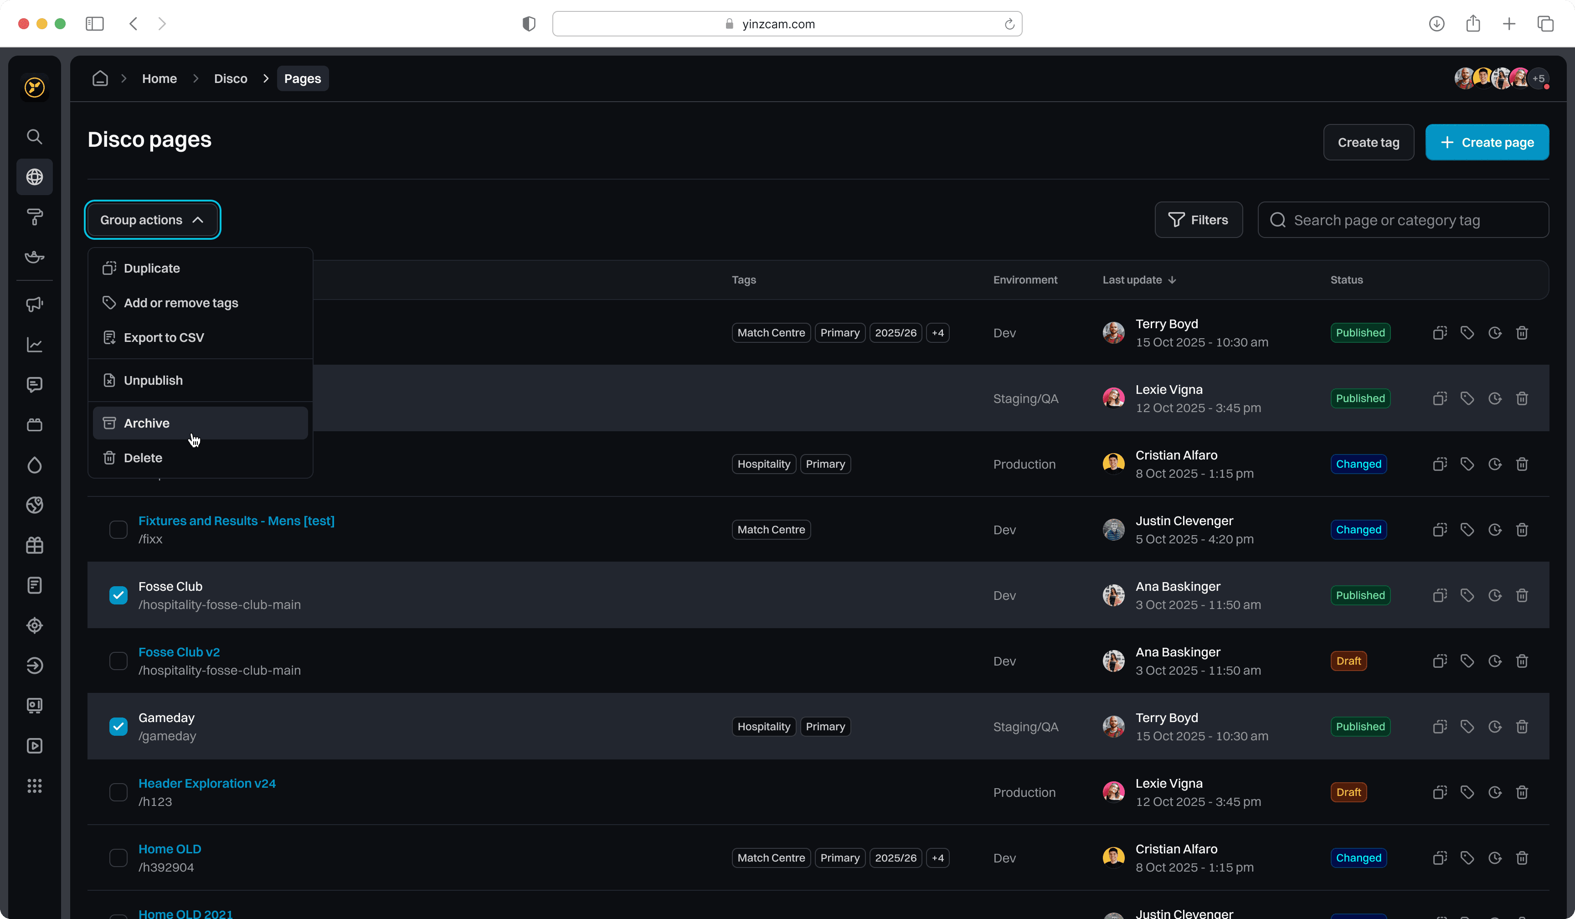Click duplicate icon on Header Exploration v24 row

click(1439, 792)
